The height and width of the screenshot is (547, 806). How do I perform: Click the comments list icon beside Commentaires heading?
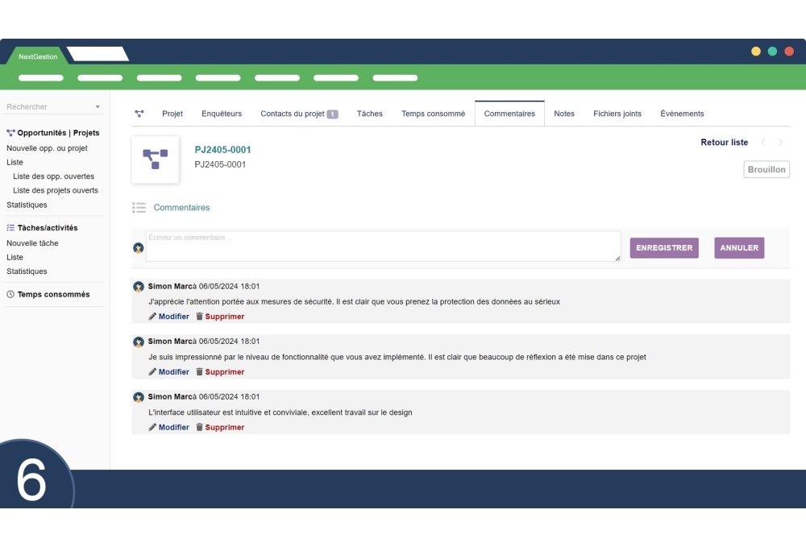pos(139,208)
